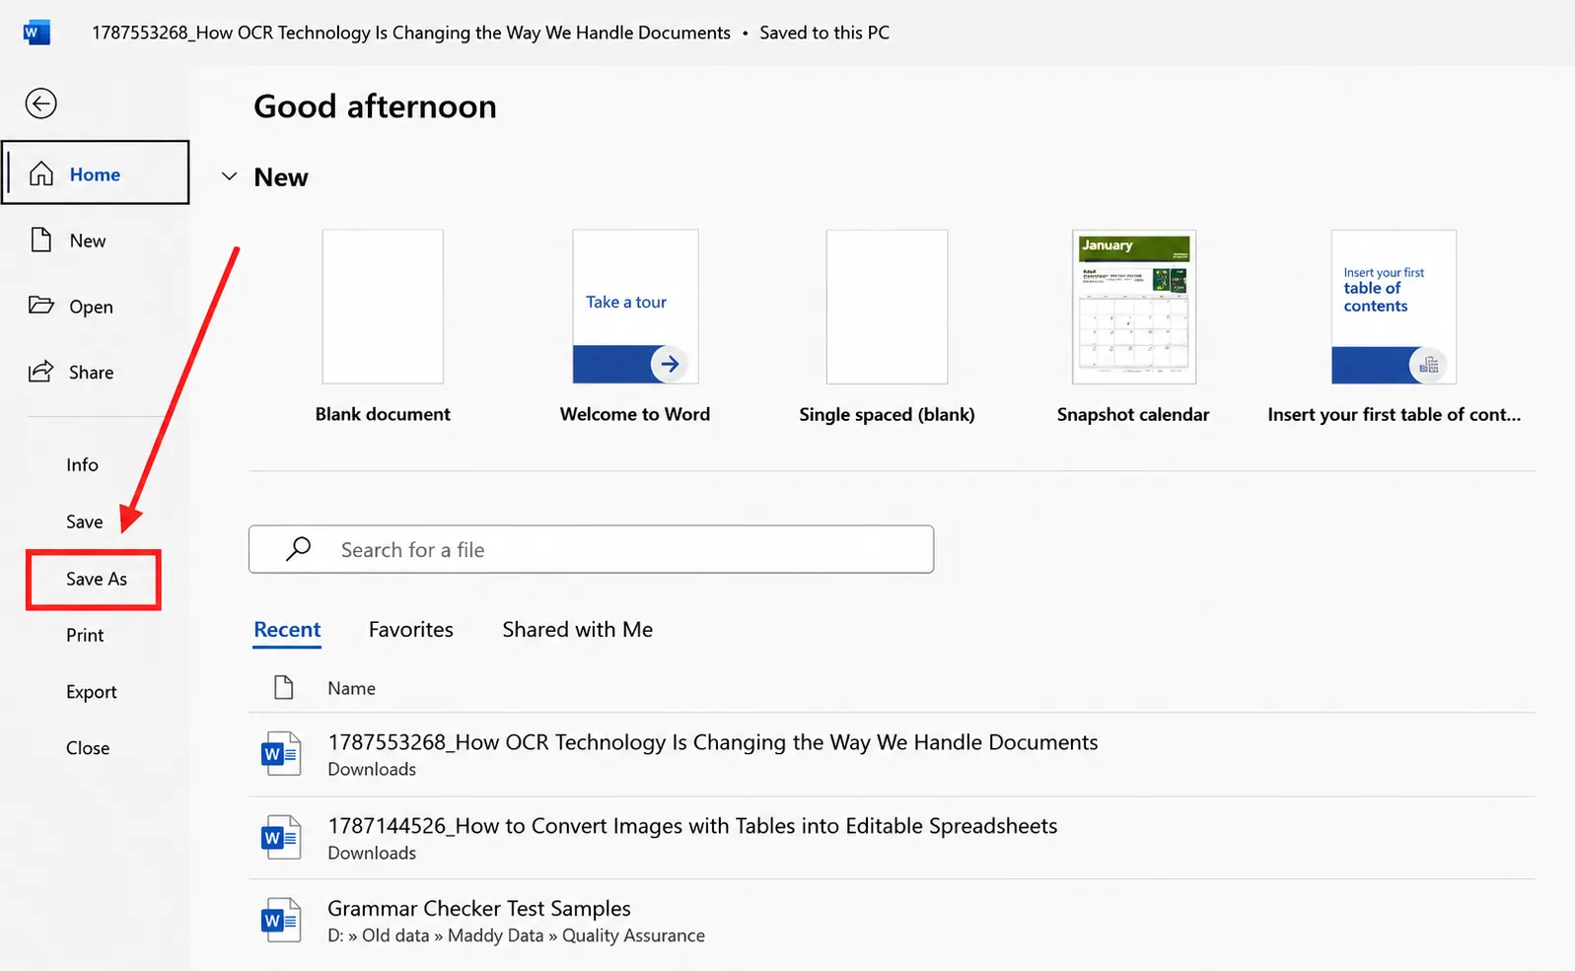This screenshot has height=971, width=1575.
Task: Click the file type icon in the Name header
Action: [x=284, y=687]
